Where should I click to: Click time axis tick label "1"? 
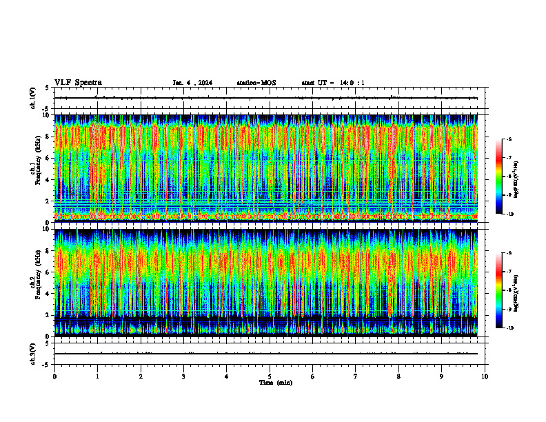tap(97, 376)
